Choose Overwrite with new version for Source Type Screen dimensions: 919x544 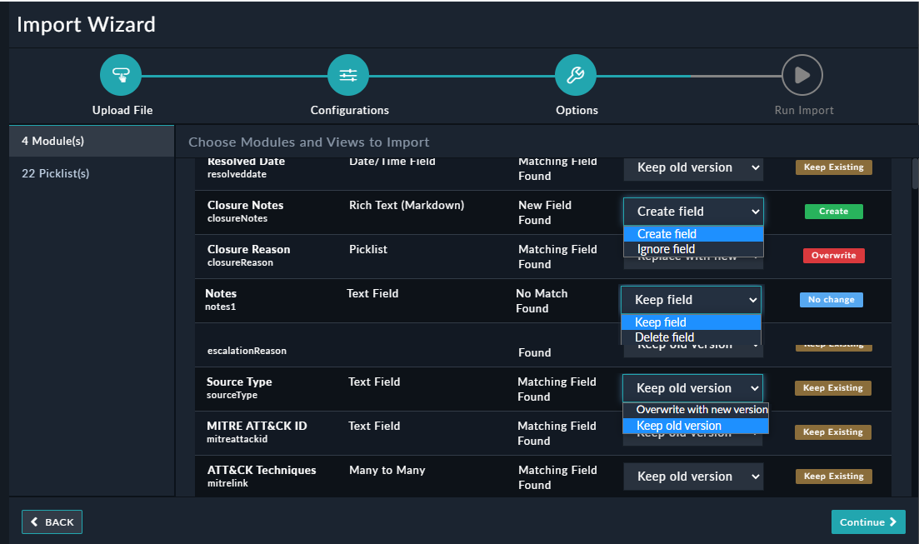tap(696, 410)
